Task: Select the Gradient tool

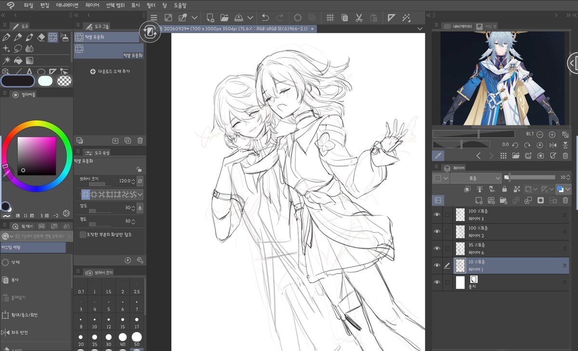Action: [x=29, y=61]
